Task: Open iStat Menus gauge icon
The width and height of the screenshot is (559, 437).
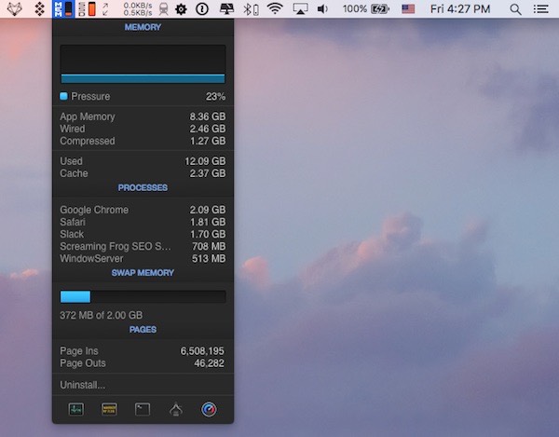Action: (209, 409)
